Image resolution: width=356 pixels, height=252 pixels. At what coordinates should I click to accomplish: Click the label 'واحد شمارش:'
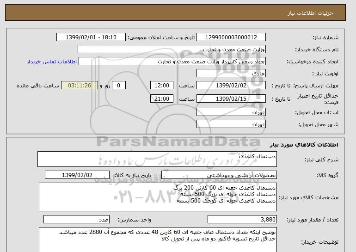[135, 220]
